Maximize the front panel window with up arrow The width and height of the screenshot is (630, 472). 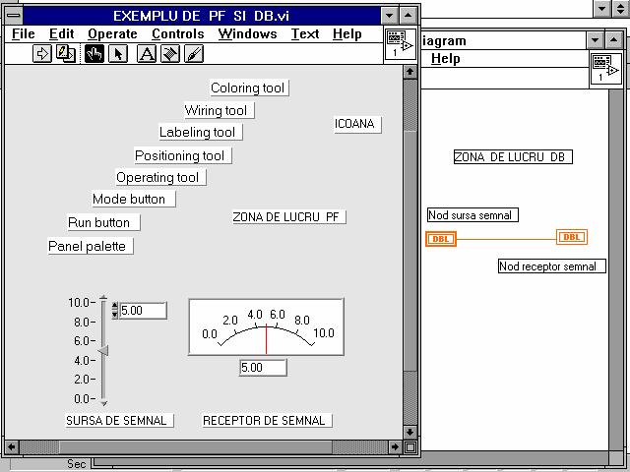click(408, 16)
